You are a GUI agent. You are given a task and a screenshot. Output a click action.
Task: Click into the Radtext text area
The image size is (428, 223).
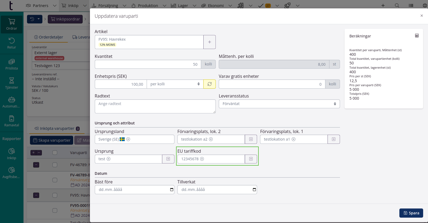(x=155, y=106)
